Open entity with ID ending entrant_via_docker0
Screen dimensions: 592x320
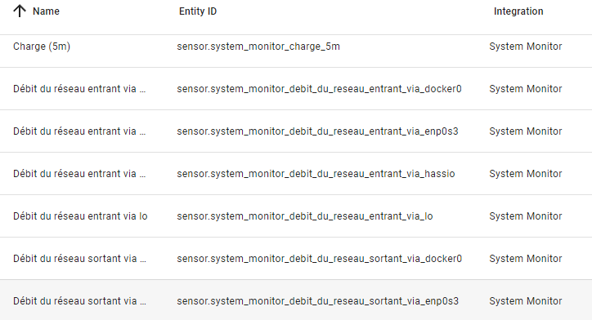point(319,89)
